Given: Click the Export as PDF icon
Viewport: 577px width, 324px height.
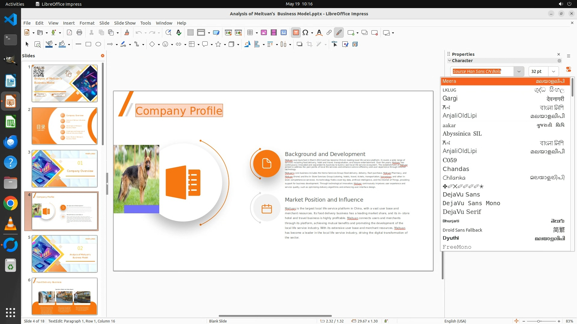Looking at the screenshot, I should coord(69,33).
